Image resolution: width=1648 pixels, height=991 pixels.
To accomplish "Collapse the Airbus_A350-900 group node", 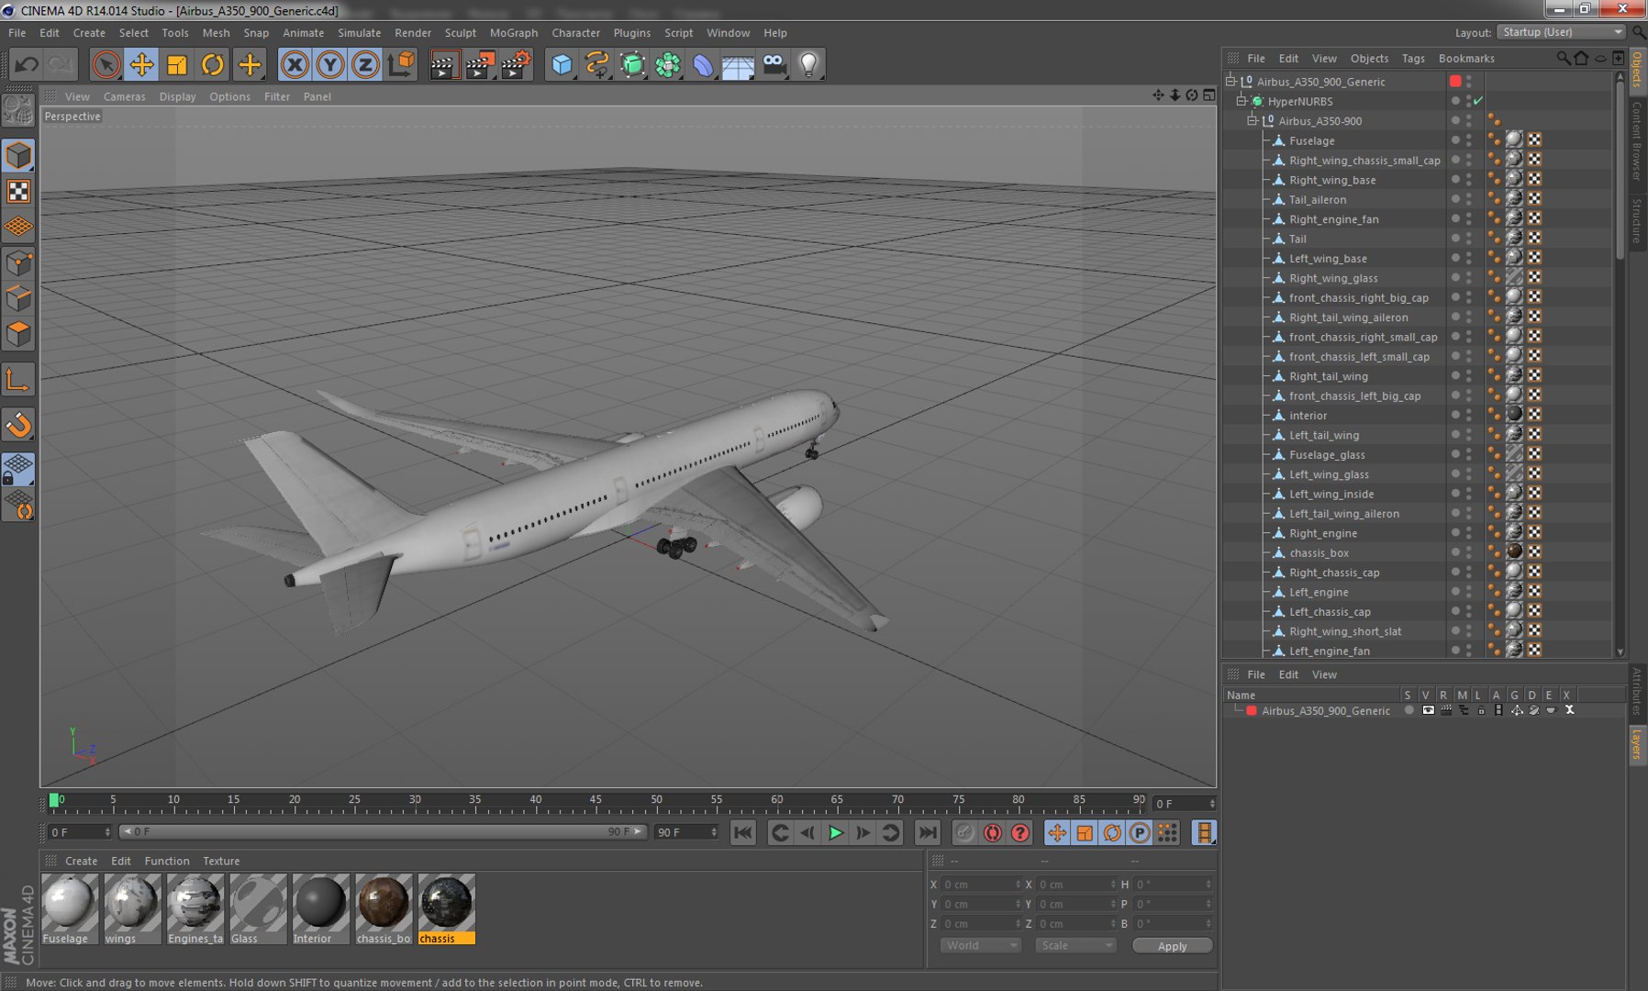I will pos(1253,120).
